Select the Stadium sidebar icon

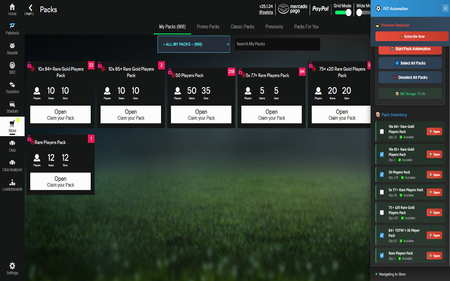click(x=12, y=106)
